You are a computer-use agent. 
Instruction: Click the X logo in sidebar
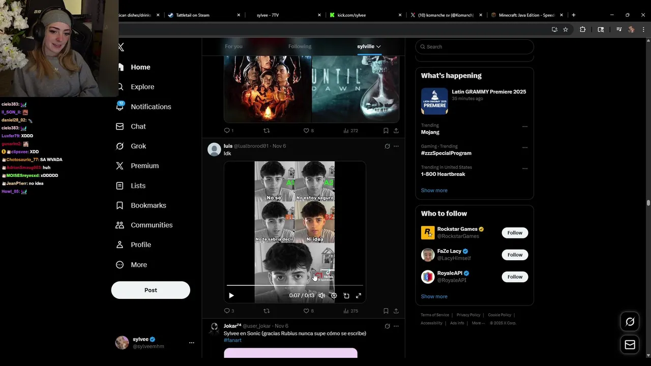click(121, 47)
